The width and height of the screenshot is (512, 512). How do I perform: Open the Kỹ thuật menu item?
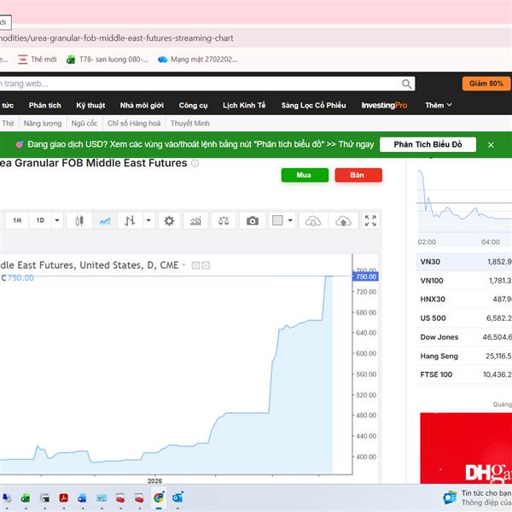click(x=90, y=105)
